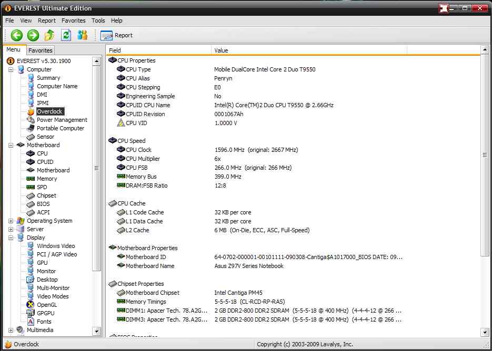This screenshot has height=351, width=492.
Task: Select Summary in the Computer tree
Action: (x=48, y=78)
